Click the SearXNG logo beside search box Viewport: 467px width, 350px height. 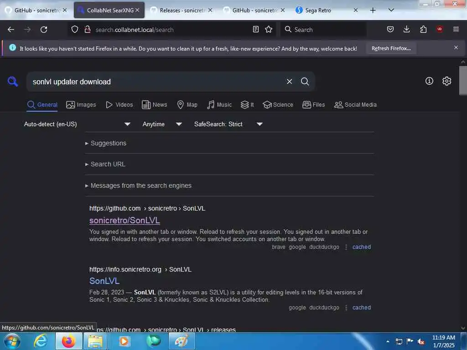click(13, 82)
